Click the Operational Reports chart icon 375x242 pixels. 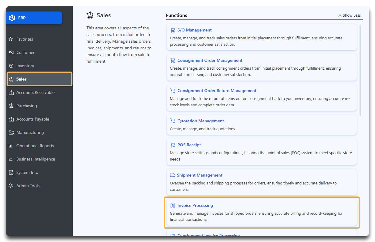pyautogui.click(x=11, y=146)
